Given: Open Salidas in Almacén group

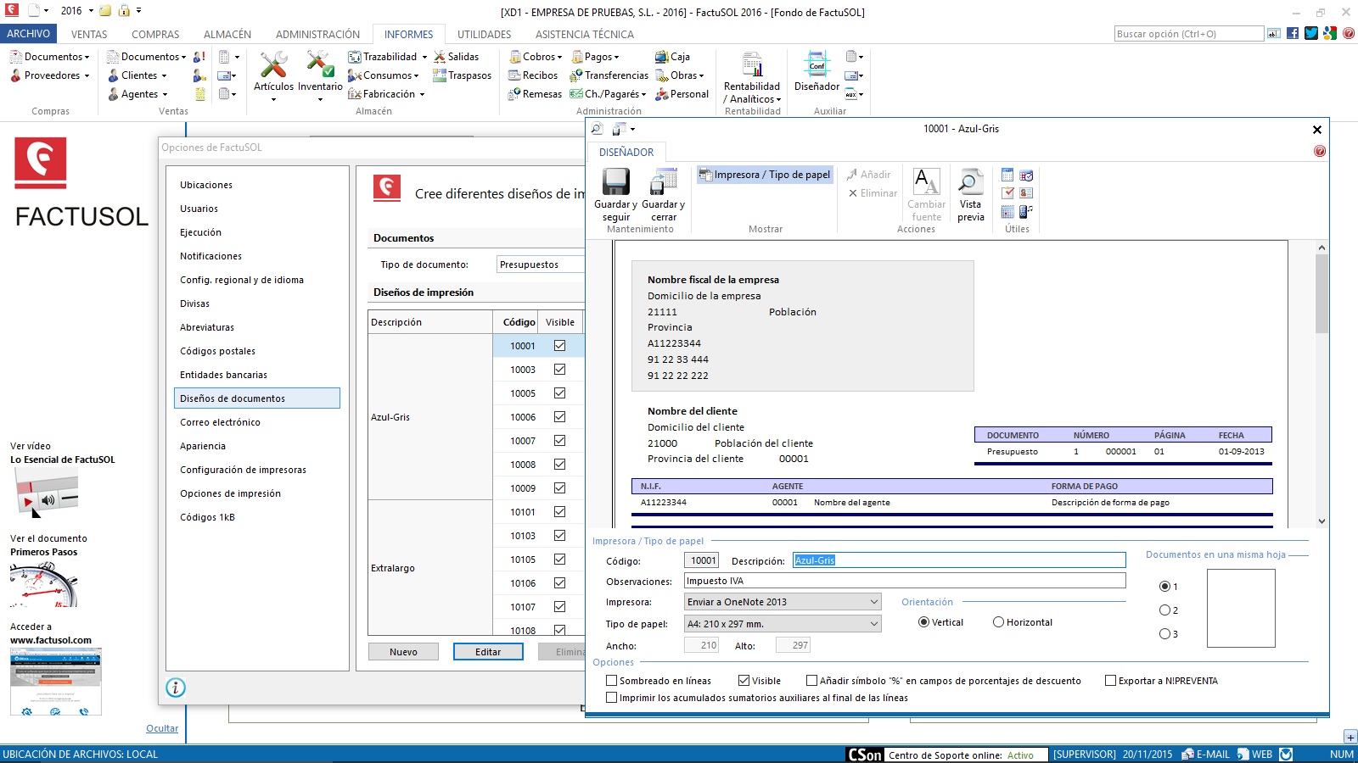Looking at the screenshot, I should click(456, 57).
